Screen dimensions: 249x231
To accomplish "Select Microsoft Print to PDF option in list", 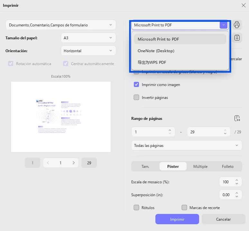I will tap(180, 39).
